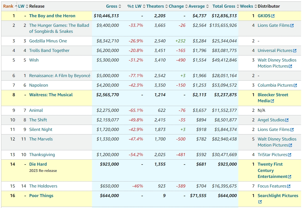Select the $10,446,313 gross value
Screen dimensions: 303x208
click(x=106, y=16)
